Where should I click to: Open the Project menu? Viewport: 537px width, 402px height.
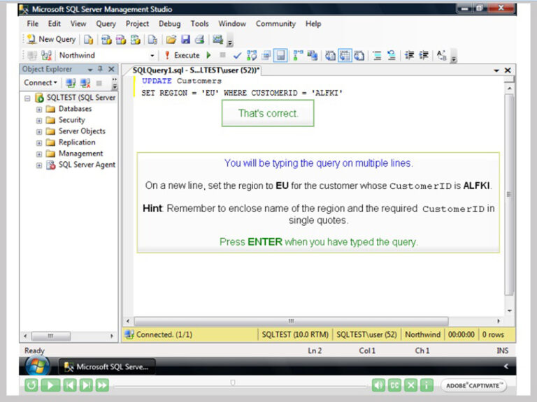tap(137, 24)
